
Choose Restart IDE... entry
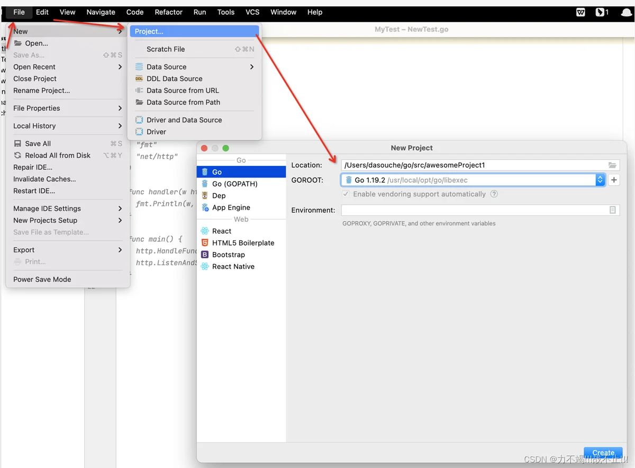click(68, 191)
